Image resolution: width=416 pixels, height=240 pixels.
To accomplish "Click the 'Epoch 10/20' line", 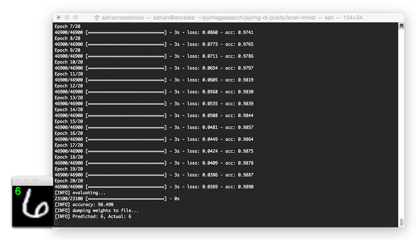I will click(x=69, y=62).
